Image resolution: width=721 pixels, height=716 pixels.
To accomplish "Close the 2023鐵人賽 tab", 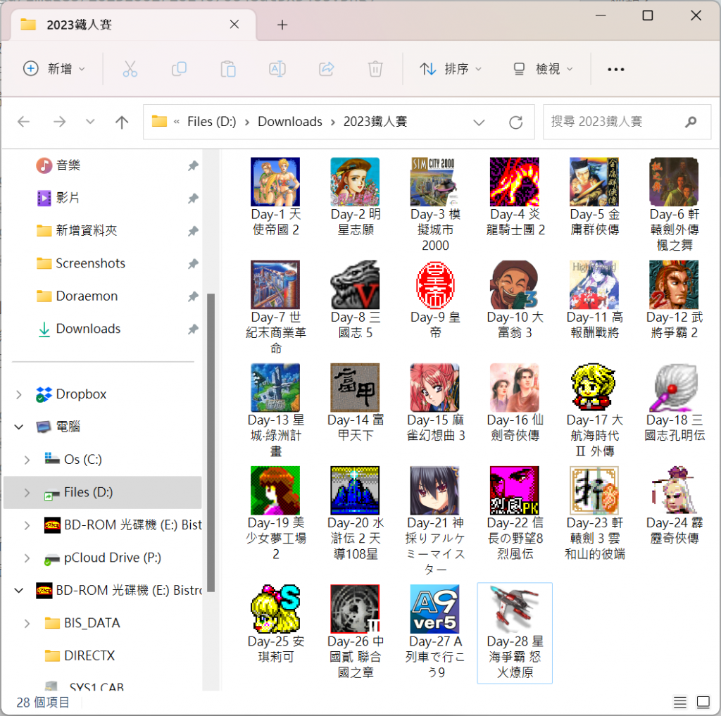I will coord(234,25).
